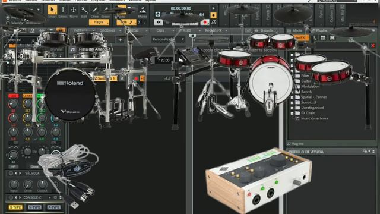Image resolution: width=380 pixels, height=214 pixels.
Task: Select the N-TYPE console emulation
Action: 34,207
